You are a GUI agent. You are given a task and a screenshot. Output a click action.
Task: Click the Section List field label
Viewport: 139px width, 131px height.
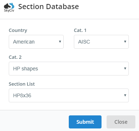click(x=22, y=84)
